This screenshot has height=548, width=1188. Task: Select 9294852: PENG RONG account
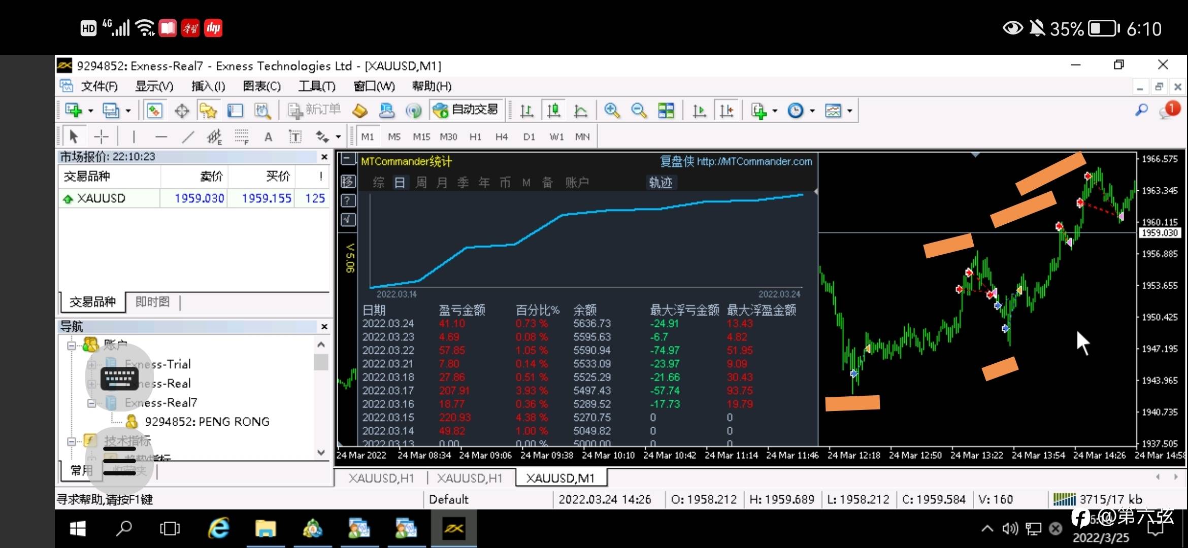207,422
